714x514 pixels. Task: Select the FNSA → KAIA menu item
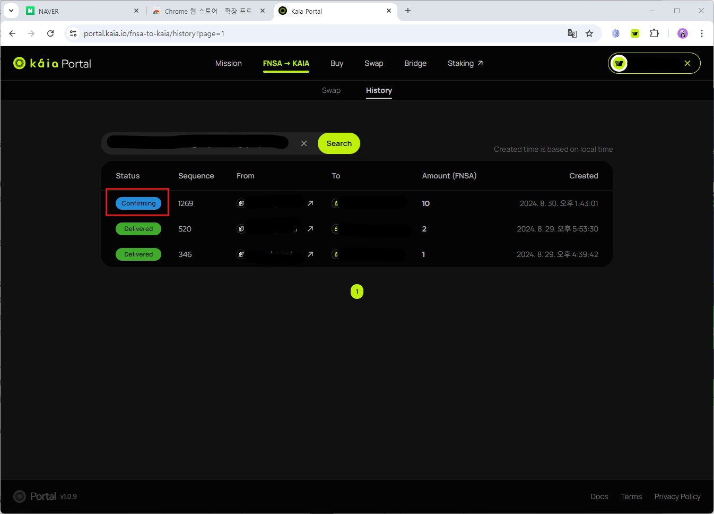pyautogui.click(x=286, y=63)
